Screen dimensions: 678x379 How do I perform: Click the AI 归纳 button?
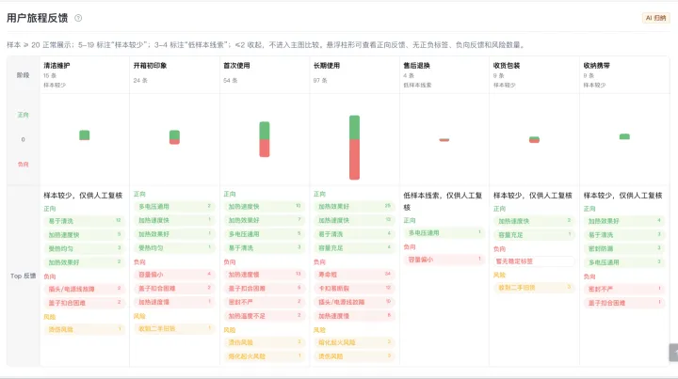tap(655, 18)
